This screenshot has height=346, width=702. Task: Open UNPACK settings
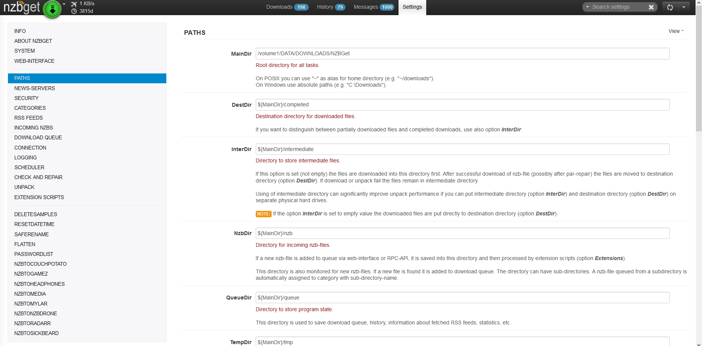pyautogui.click(x=87, y=187)
